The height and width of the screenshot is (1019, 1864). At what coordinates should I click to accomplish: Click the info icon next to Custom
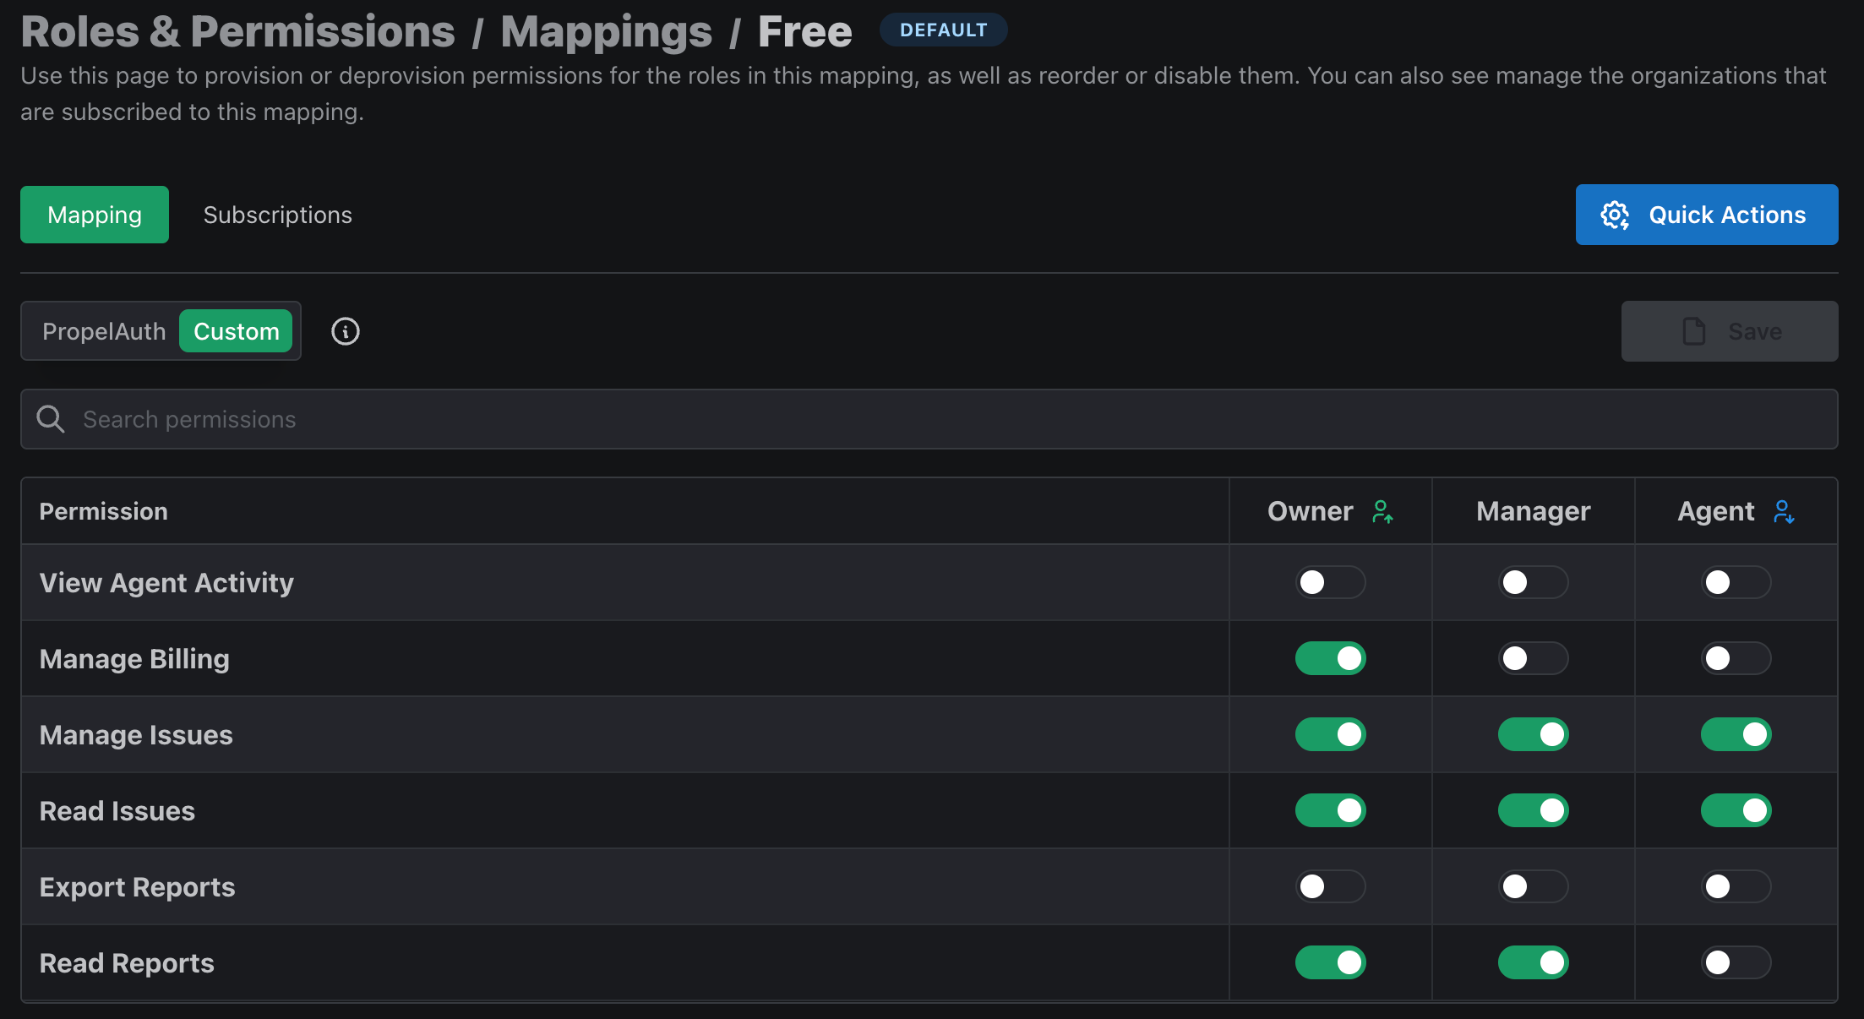coord(345,331)
